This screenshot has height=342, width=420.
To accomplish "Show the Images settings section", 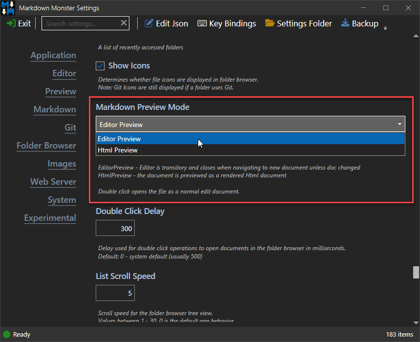I will click(x=62, y=164).
